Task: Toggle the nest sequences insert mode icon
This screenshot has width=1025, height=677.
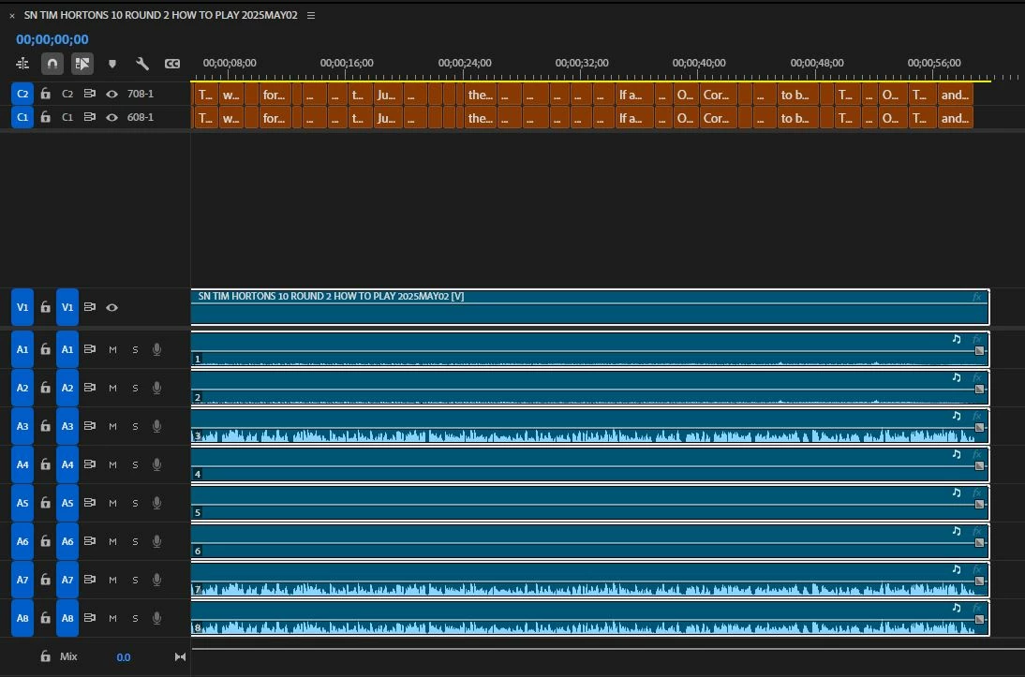Action: coord(22,64)
